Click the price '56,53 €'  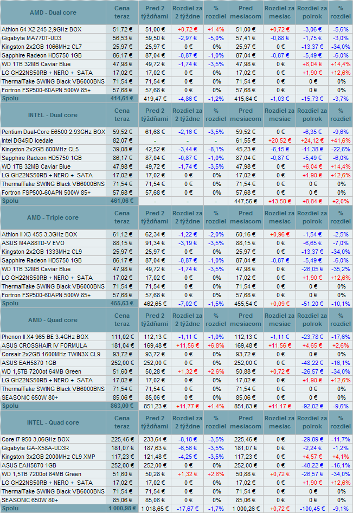tap(122, 38)
